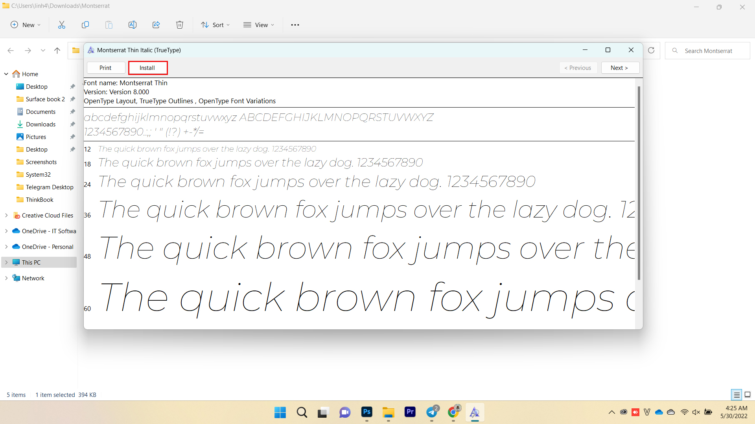Expand the OneDrive IT Software folder
The width and height of the screenshot is (755, 424).
click(6, 231)
